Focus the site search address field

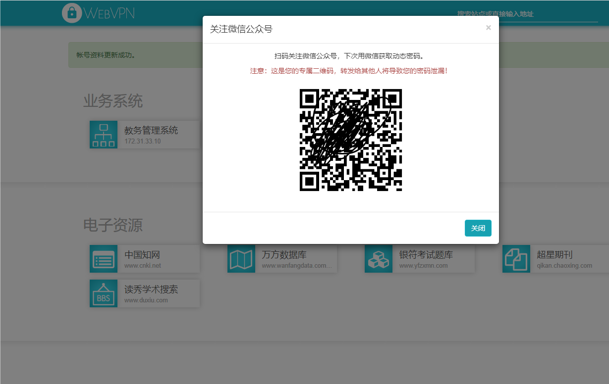tap(527, 14)
